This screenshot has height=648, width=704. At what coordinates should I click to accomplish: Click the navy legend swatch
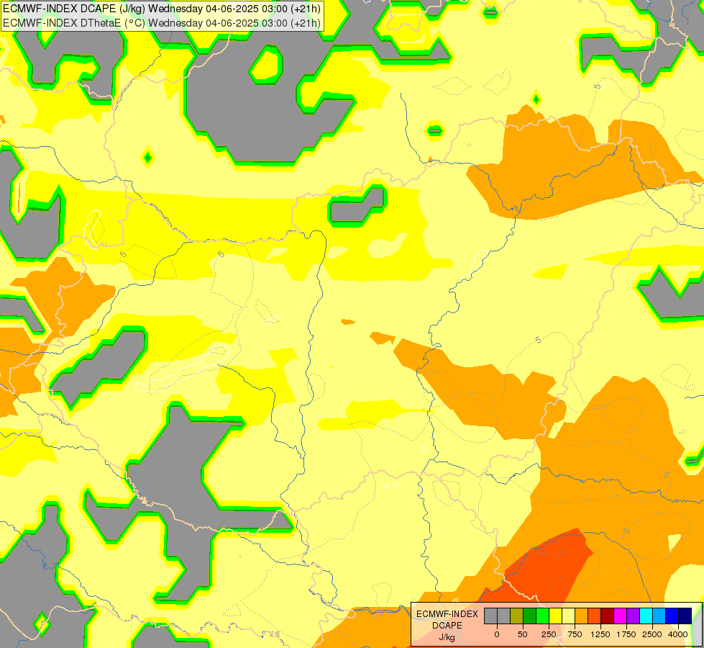(x=685, y=616)
